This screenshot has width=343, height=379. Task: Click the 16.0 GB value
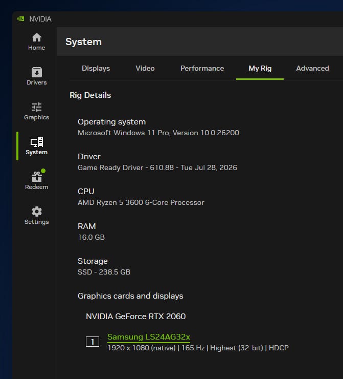pyautogui.click(x=91, y=237)
